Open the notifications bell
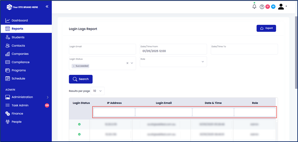 [x=254, y=6]
